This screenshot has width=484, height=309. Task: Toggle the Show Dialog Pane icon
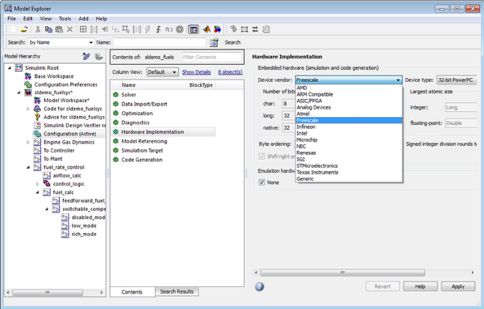click(194, 29)
